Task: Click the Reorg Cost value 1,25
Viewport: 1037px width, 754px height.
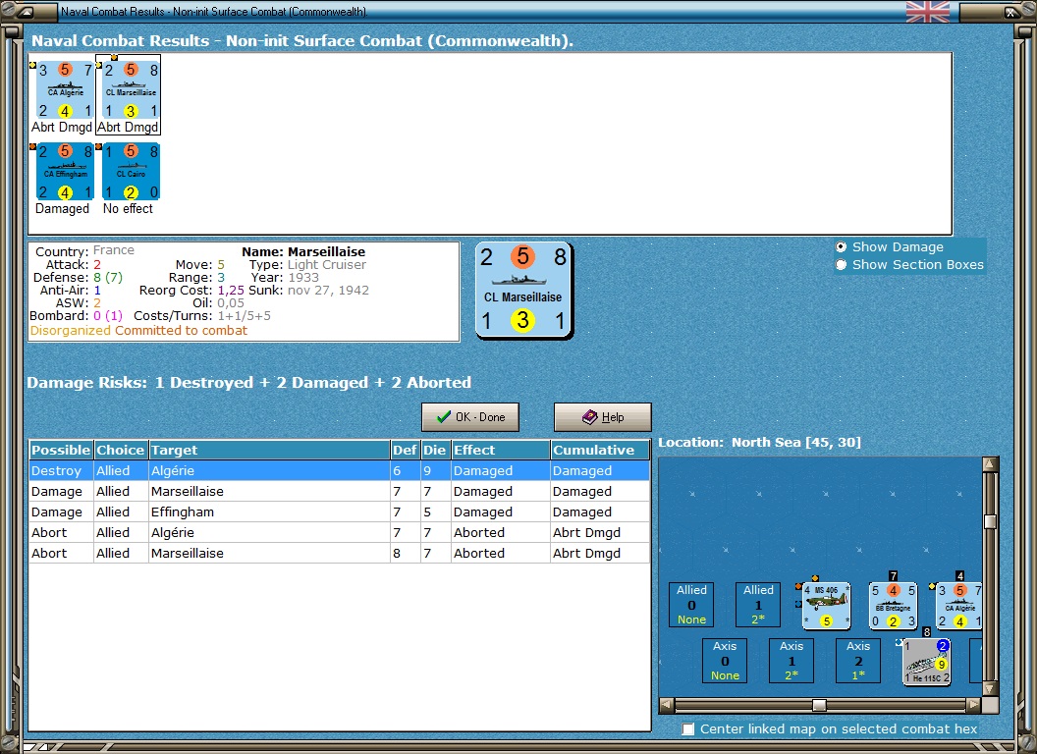Action: pyautogui.click(x=231, y=291)
